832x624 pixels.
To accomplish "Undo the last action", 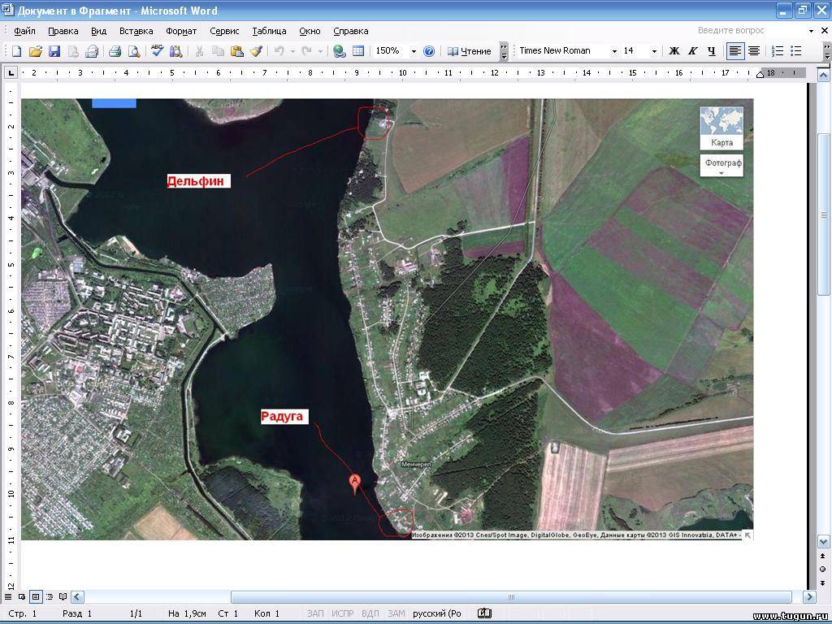I will (x=279, y=51).
